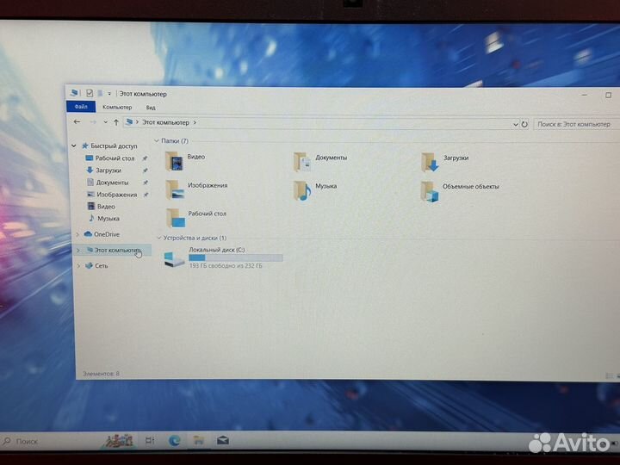The image size is (620, 465).
Task: Collapse the Устройства и диски (1) group
Action: click(159, 238)
